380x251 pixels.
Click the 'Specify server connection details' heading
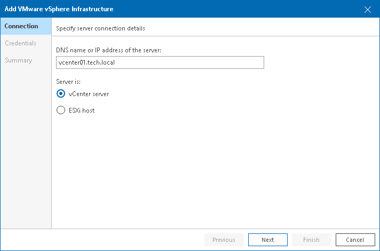point(100,28)
